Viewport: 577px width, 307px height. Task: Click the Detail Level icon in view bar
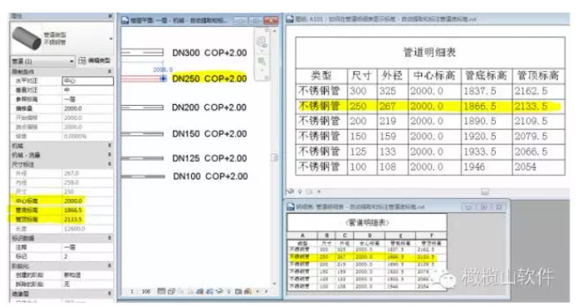point(161,291)
